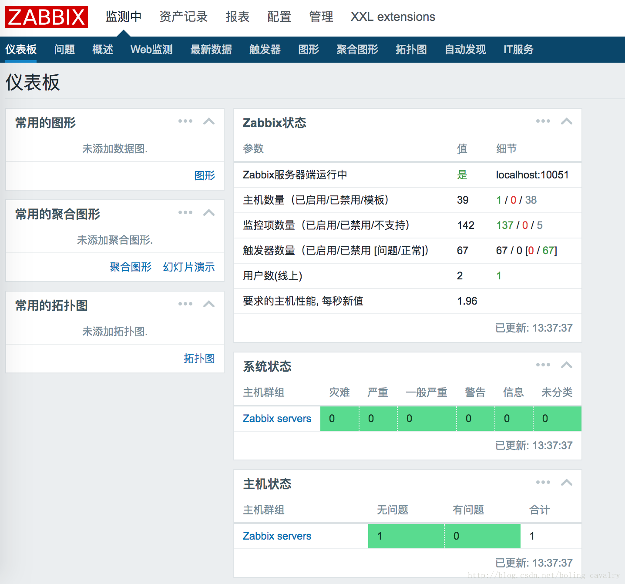
Task: Click the 未添加数据图. message
Action: tap(115, 149)
